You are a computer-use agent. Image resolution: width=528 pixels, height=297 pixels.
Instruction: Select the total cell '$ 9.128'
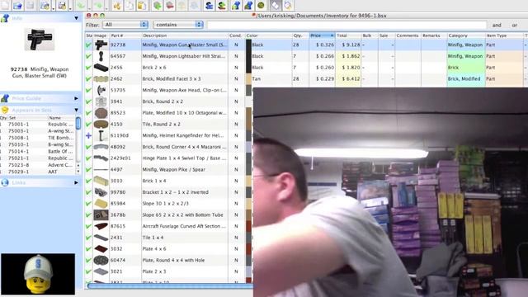pyautogui.click(x=348, y=45)
